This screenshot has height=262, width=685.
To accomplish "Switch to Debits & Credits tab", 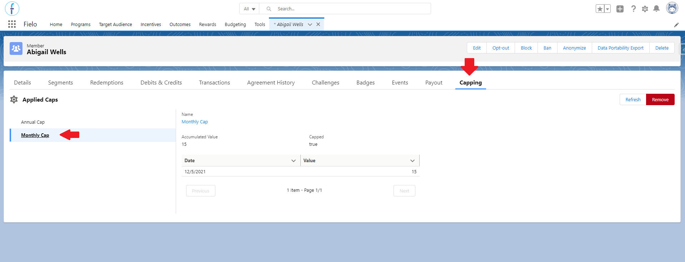I will pos(161,83).
